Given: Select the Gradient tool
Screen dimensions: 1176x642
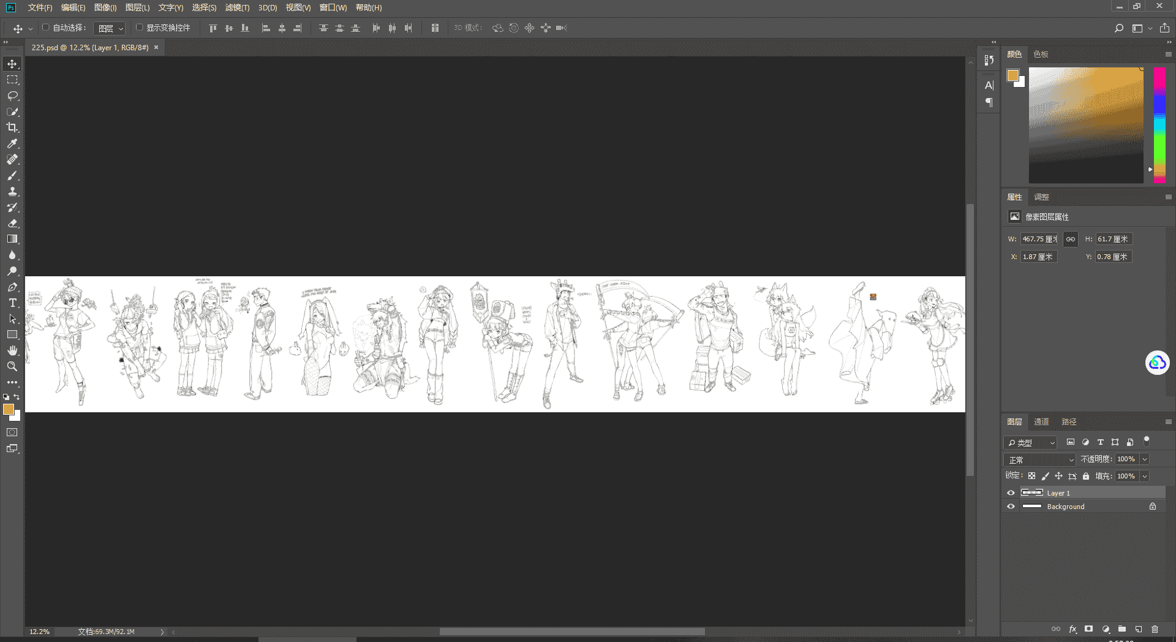Looking at the screenshot, I should pos(12,239).
